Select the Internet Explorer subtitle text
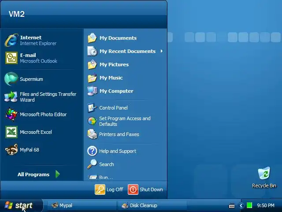282x212 pixels. click(38, 43)
